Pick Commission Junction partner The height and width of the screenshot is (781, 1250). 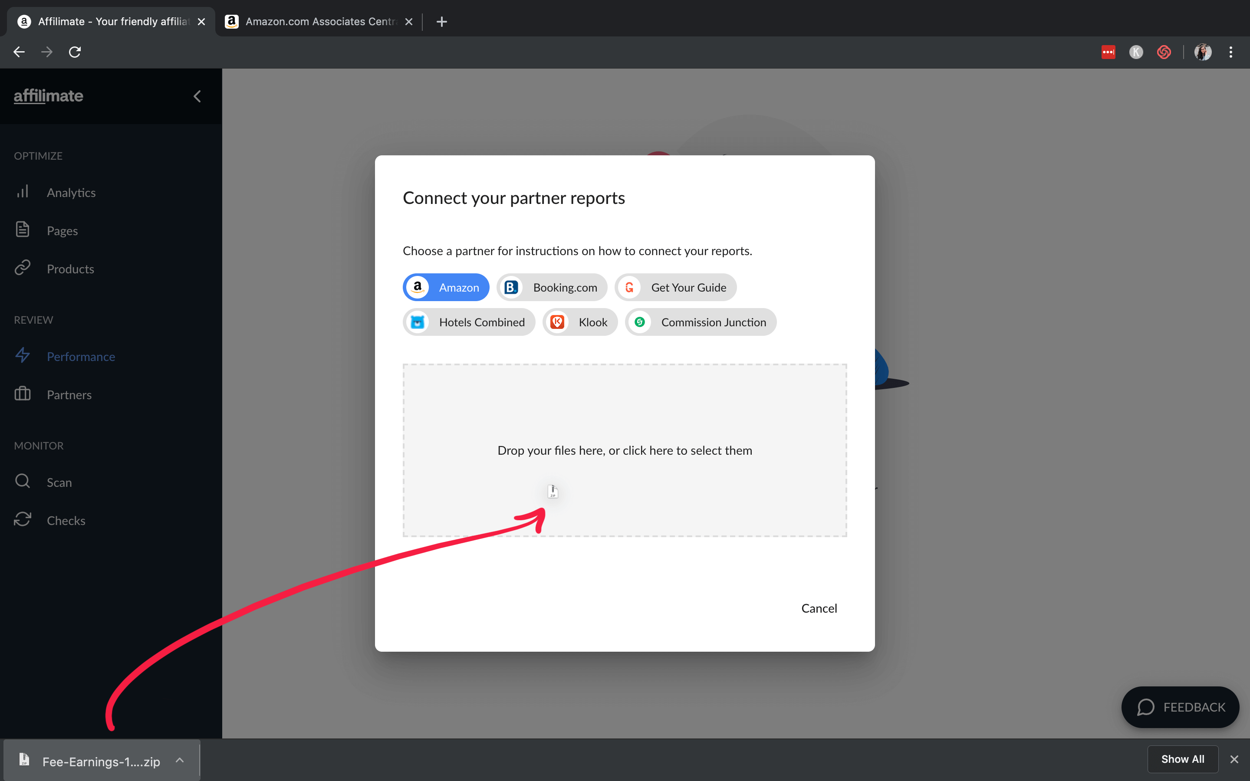(x=701, y=322)
